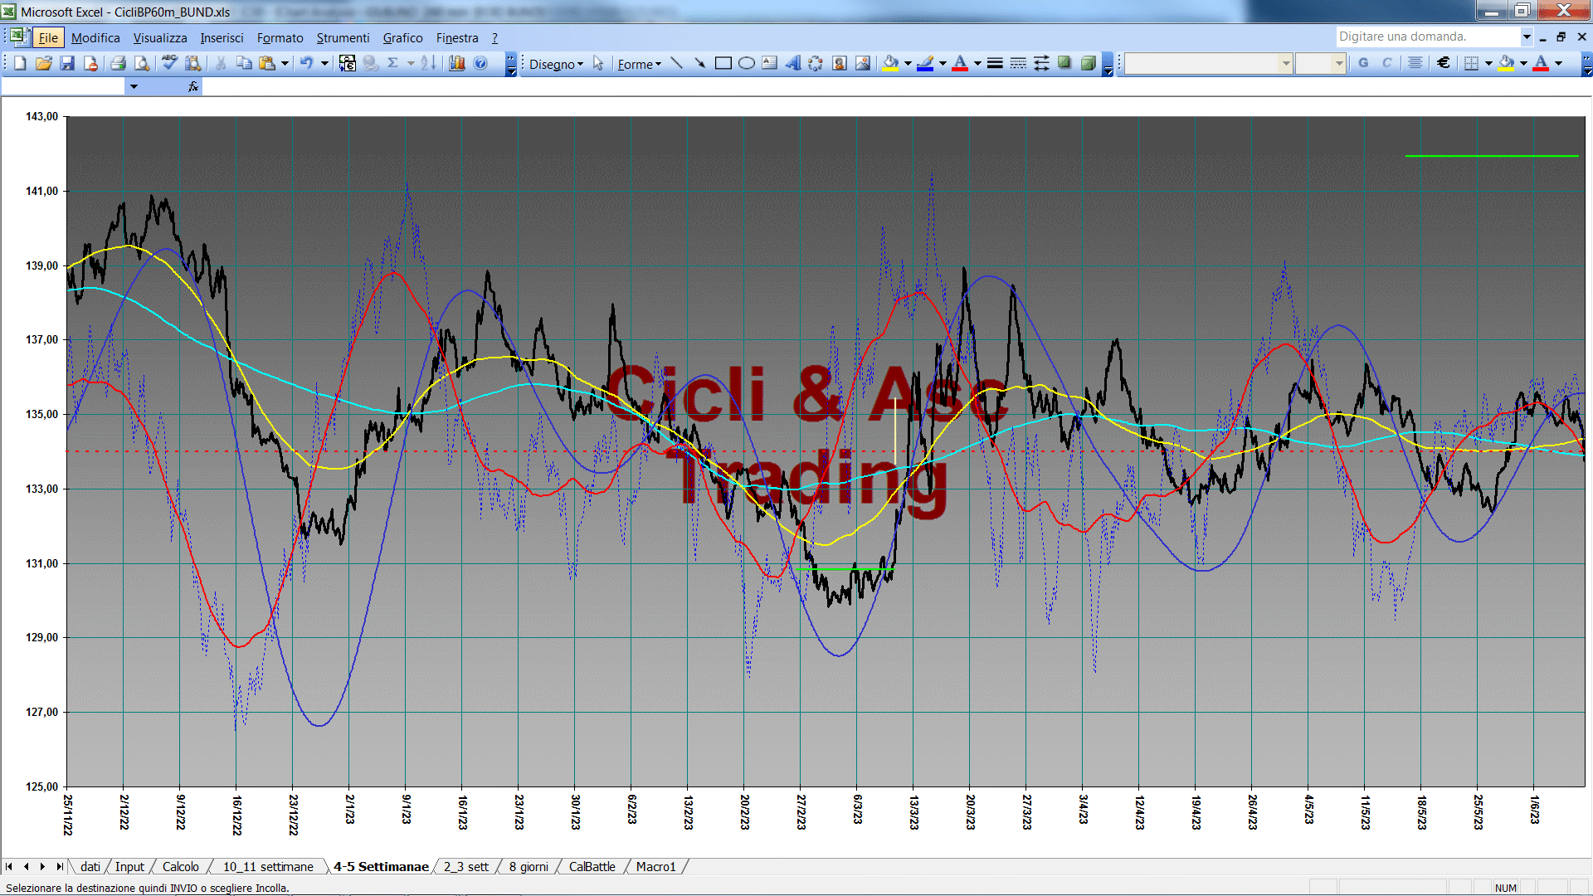Click the Euro currency style icon in formatting toolbar
This screenshot has width=1593, height=896.
tap(1443, 63)
